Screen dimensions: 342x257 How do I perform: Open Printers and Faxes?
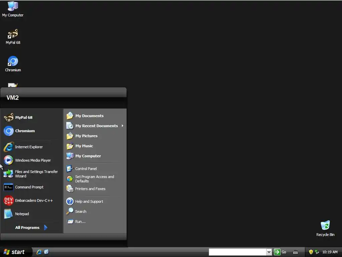pyautogui.click(x=95, y=189)
